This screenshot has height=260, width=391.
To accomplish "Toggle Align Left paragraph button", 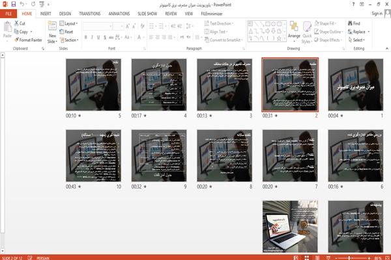I will (151, 37).
